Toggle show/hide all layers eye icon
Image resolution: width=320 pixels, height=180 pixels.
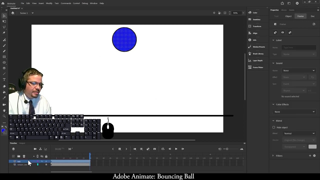click(x=42, y=156)
